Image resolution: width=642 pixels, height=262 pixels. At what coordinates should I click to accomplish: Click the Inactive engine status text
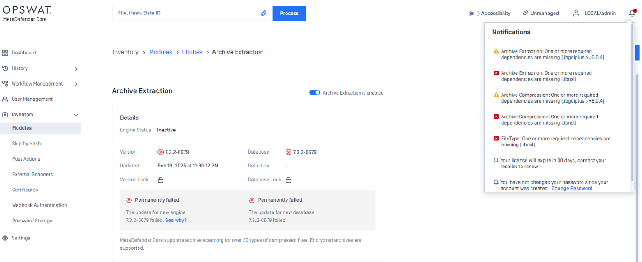(166, 130)
